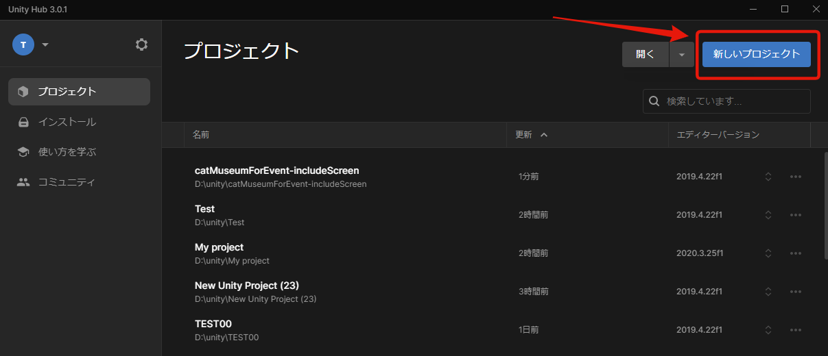Click the people icon beside コミュニティ
828x356 pixels.
point(23,182)
